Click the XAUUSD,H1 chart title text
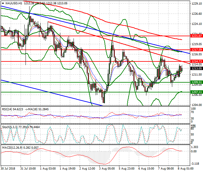Screen dimensions: 203x172 [14, 3]
